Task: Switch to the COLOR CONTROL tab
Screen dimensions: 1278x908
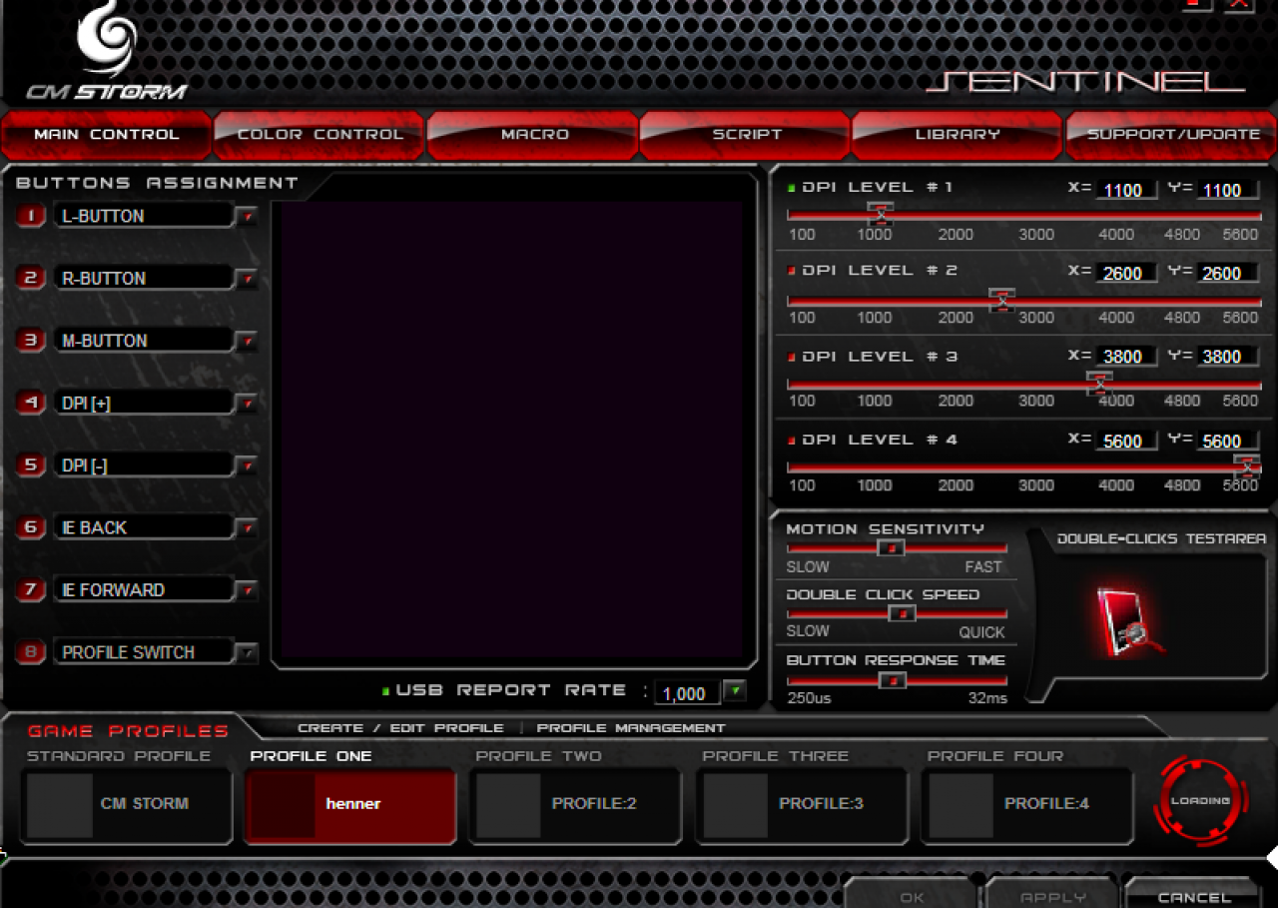Action: [x=319, y=135]
